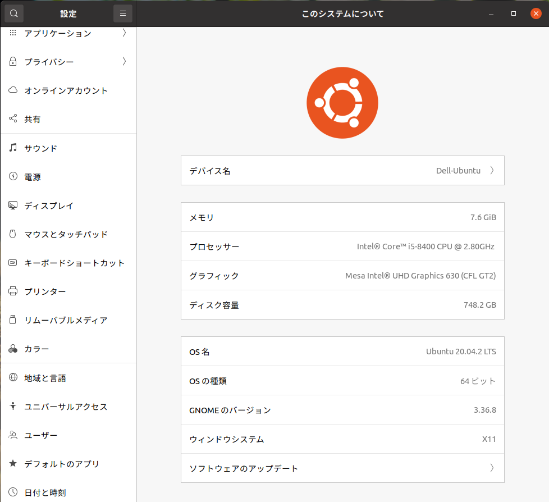Screen dimensions: 549x502
Task: Click the Intel Core i5-8400 processor text
Action: point(426,247)
